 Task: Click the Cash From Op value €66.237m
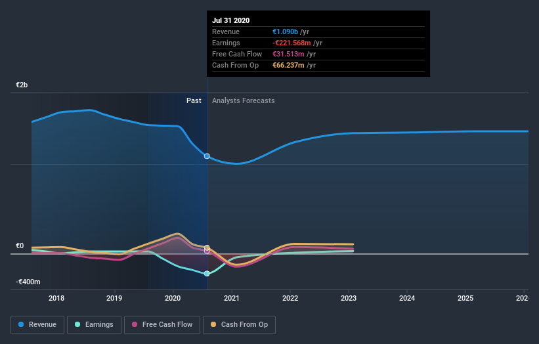(288, 65)
